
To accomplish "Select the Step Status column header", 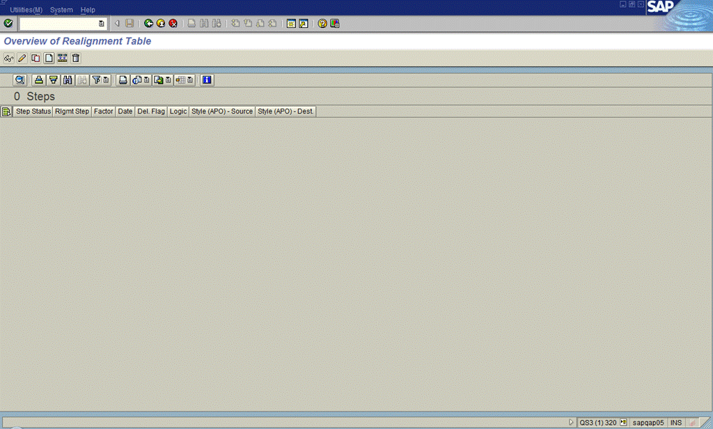I will tap(33, 111).
